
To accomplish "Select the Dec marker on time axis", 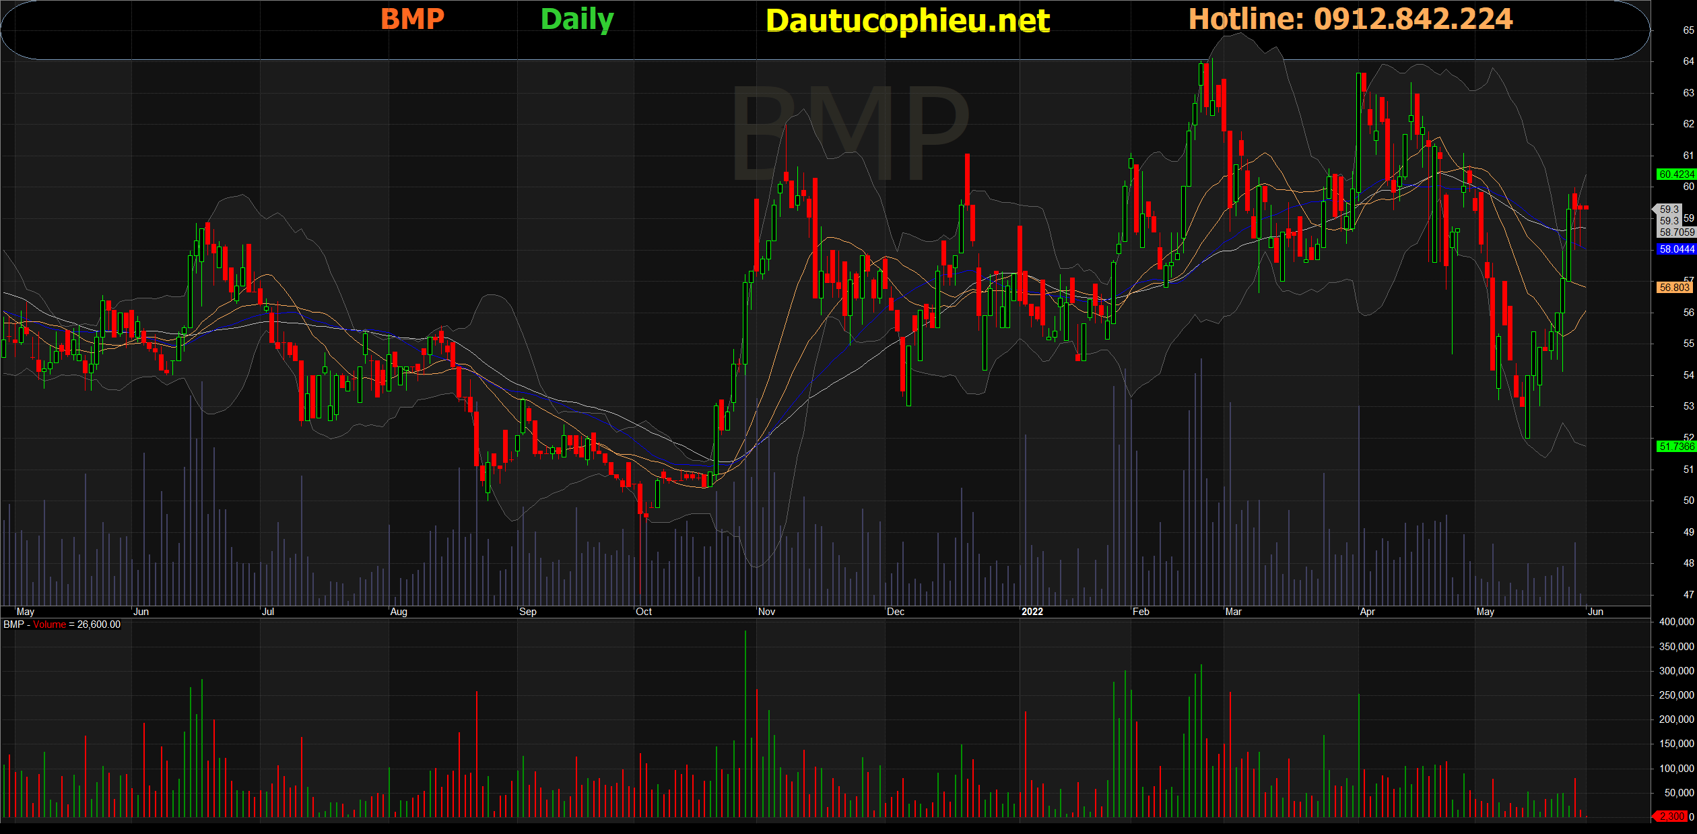I will tap(896, 612).
